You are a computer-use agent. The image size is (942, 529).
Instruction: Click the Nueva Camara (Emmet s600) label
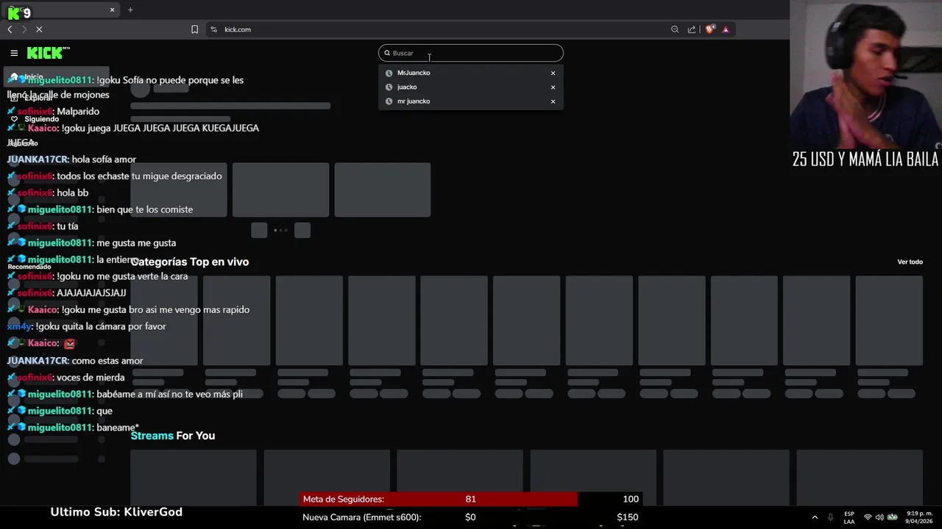pos(361,517)
